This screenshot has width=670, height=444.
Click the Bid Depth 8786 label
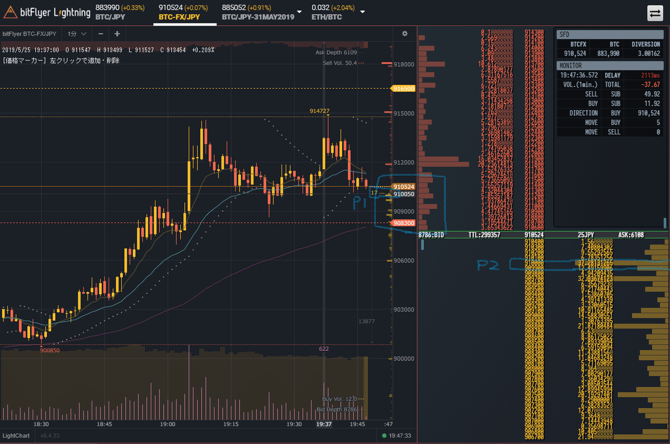tap(336, 410)
